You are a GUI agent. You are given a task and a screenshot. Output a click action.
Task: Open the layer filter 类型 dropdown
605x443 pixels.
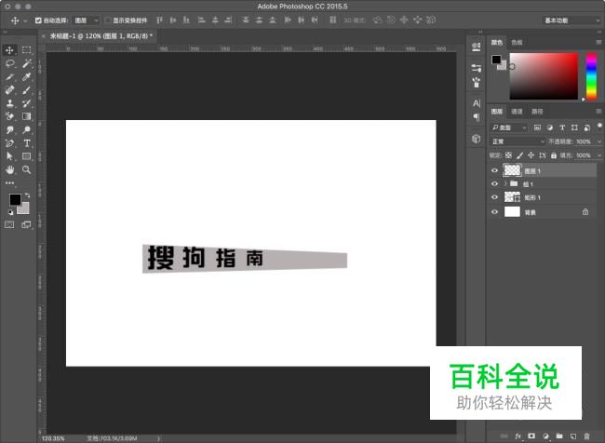point(509,128)
